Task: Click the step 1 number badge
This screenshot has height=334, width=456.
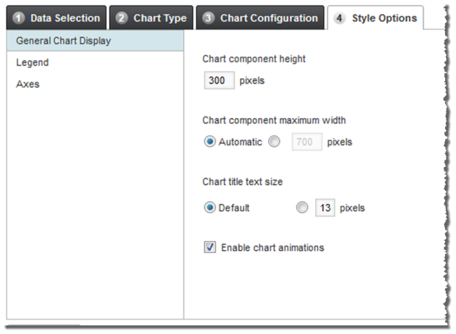Action: tap(19, 18)
